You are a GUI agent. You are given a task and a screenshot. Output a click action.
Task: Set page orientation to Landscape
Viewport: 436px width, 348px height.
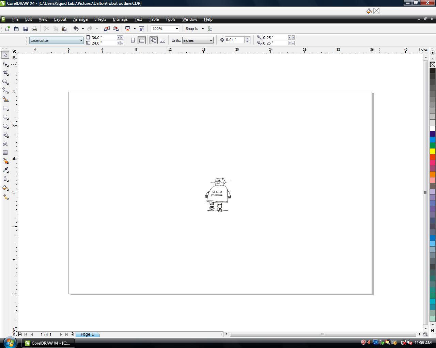coord(142,40)
